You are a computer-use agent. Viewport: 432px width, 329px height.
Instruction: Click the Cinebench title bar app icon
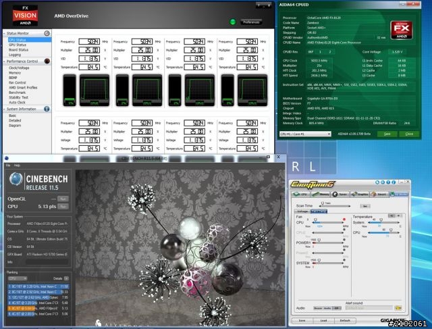click(7, 158)
